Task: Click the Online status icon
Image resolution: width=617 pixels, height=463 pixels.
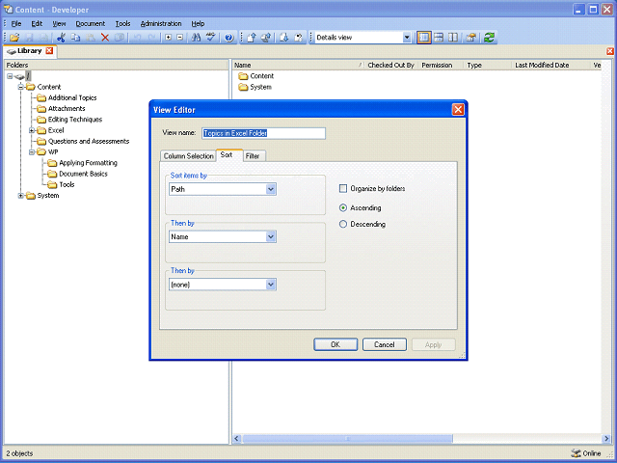Action: click(576, 453)
